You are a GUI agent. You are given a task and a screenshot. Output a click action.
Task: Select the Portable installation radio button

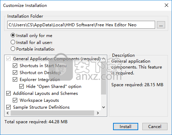click(13, 49)
